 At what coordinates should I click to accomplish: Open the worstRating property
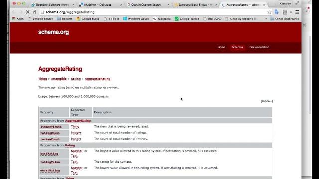click(50, 170)
